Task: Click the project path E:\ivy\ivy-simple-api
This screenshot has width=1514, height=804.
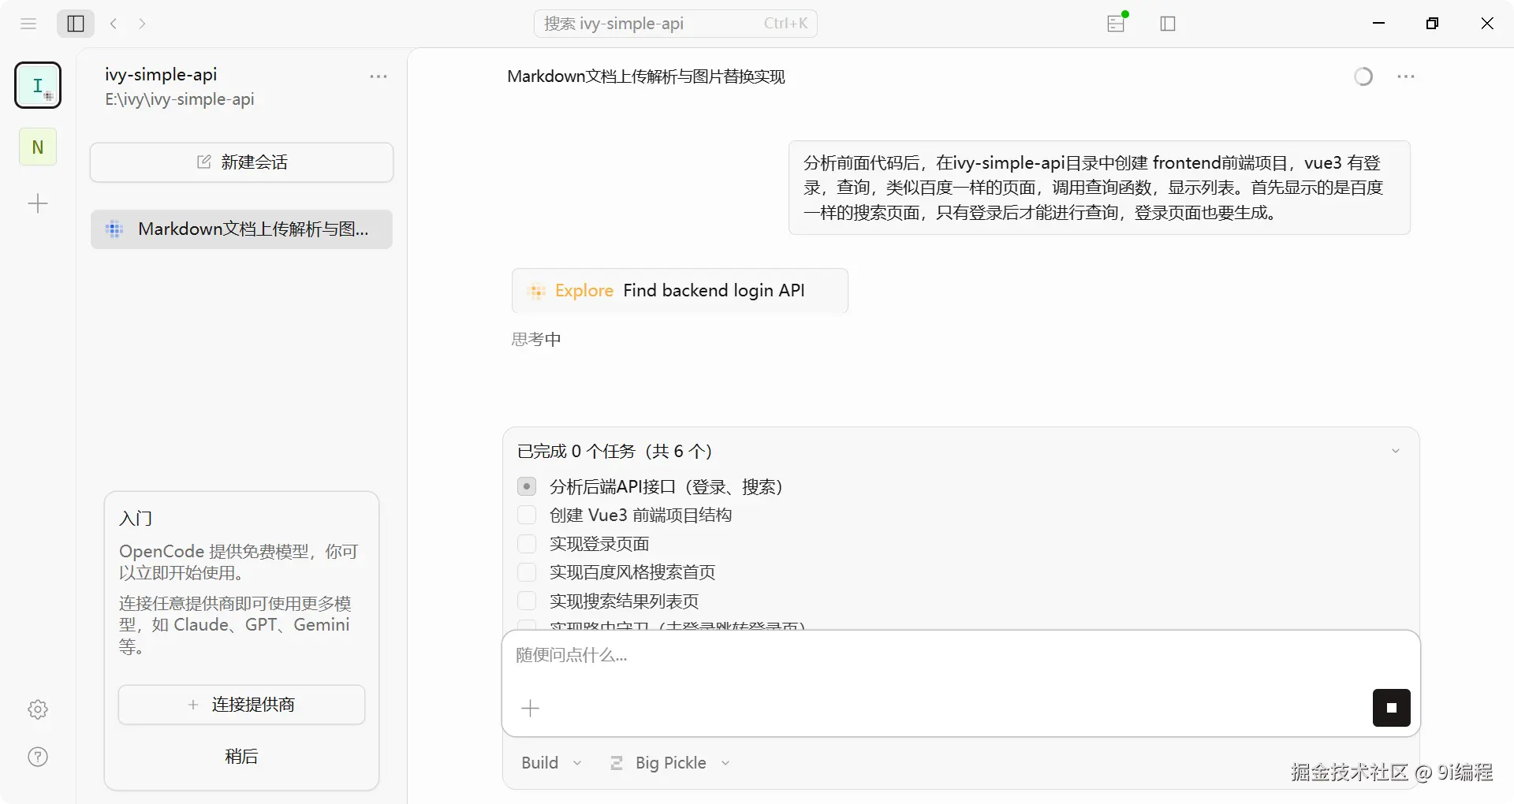Action: (x=180, y=99)
